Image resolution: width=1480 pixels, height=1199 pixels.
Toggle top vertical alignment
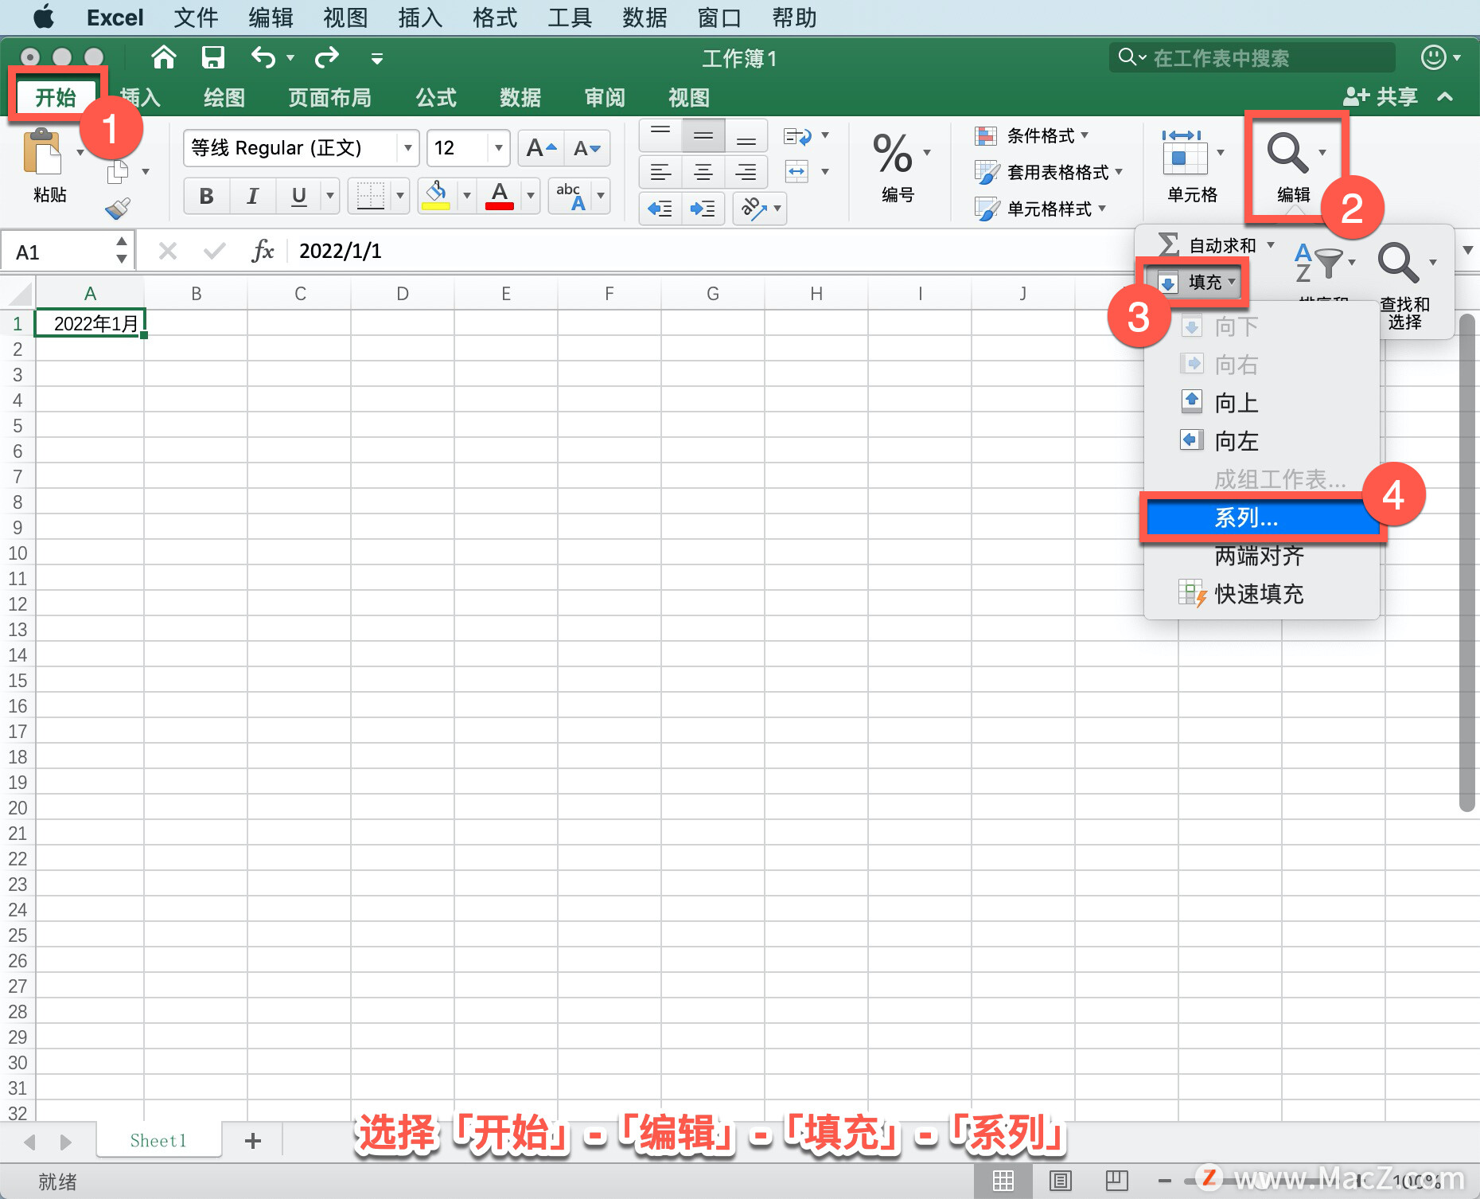[x=660, y=135]
